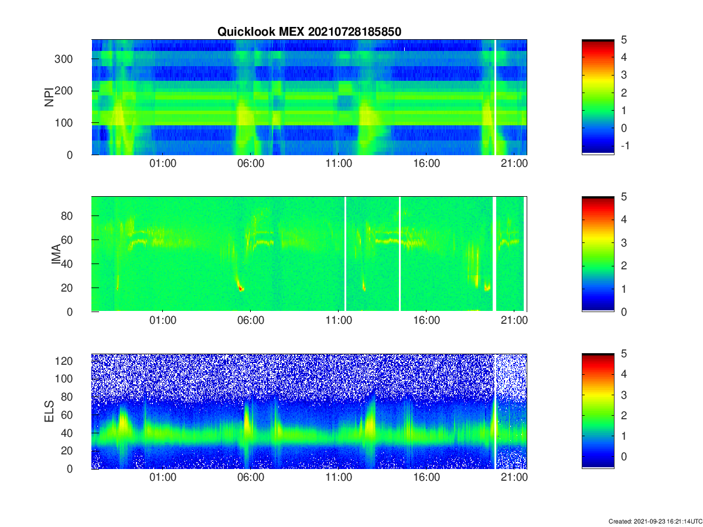Click the 11:00 tick under IMA panel
The width and height of the screenshot is (703, 527).
[339, 320]
